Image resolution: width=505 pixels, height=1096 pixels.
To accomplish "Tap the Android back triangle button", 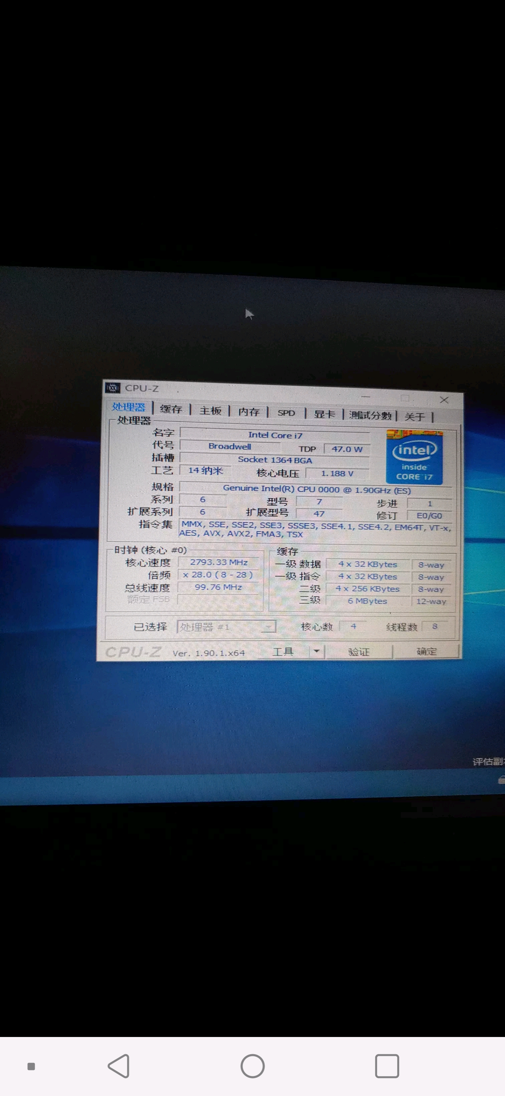I will (119, 1066).
